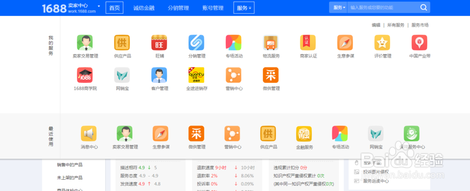Open 卖家交易管理 icon in 最近使用
The image size is (470, 191).
coord(125,133)
